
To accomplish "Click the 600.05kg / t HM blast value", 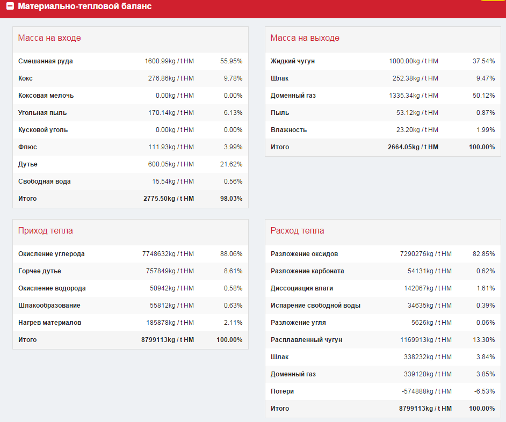I will pos(171,164).
